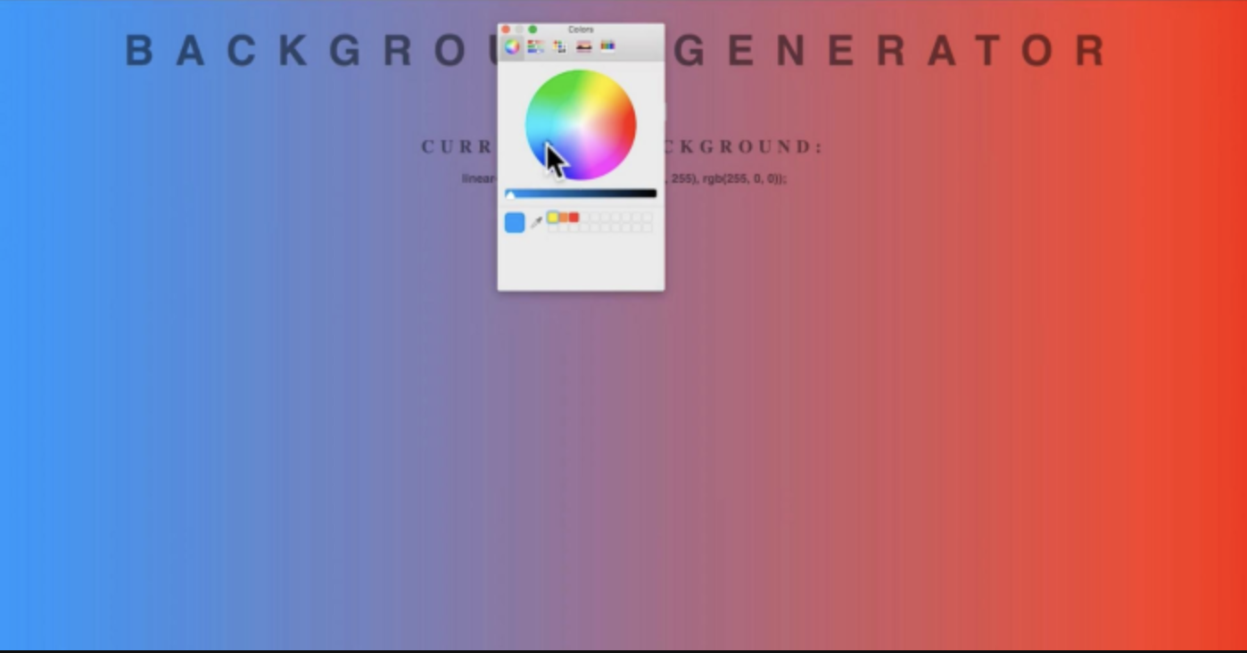Pick magenta at the bottom of the wheel

[x=584, y=175]
